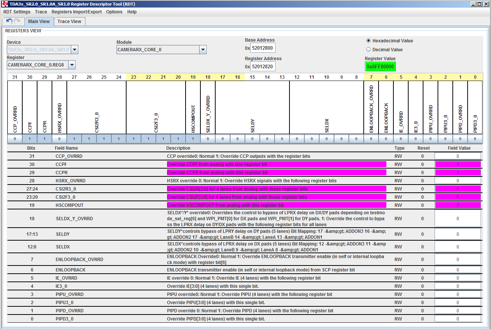The width and height of the screenshot is (491, 329).
Task: Click the green Register Value field
Action: tap(380, 67)
